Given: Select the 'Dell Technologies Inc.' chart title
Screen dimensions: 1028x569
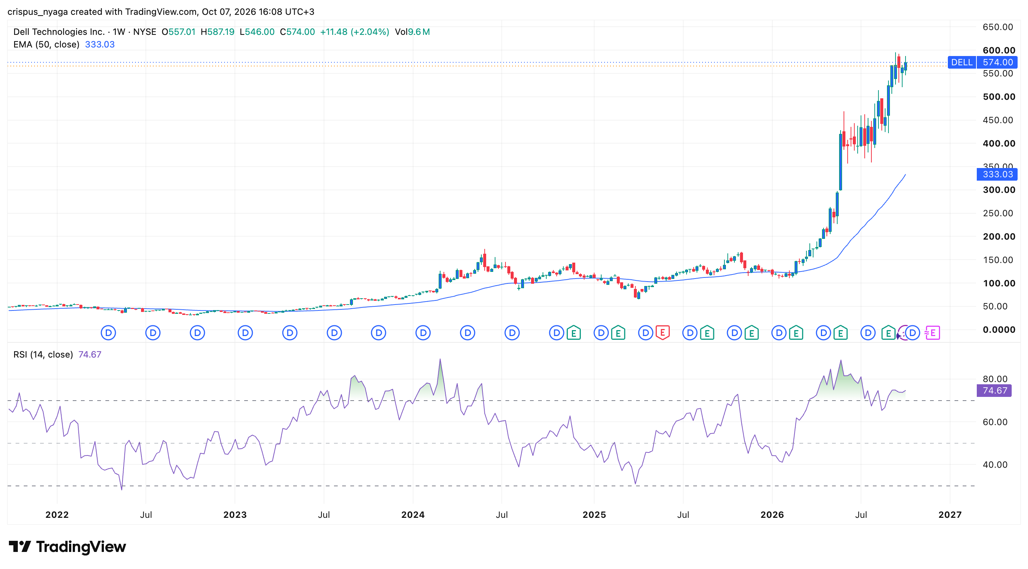Looking at the screenshot, I should pyautogui.click(x=59, y=32).
